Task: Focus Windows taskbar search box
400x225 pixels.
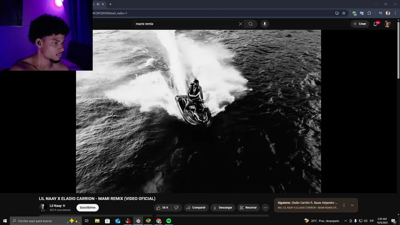Action: pos(46,221)
